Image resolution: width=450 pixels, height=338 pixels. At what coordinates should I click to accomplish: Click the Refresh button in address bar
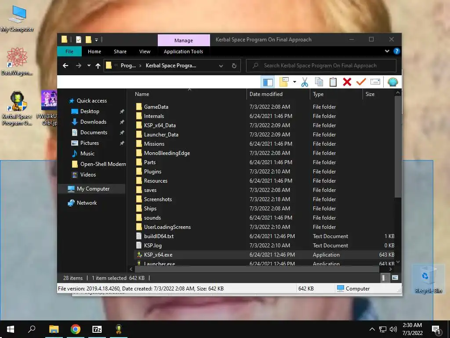[234, 66]
